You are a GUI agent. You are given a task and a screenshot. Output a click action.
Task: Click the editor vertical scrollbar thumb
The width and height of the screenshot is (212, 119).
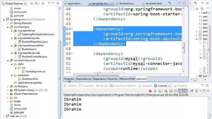[184, 48]
